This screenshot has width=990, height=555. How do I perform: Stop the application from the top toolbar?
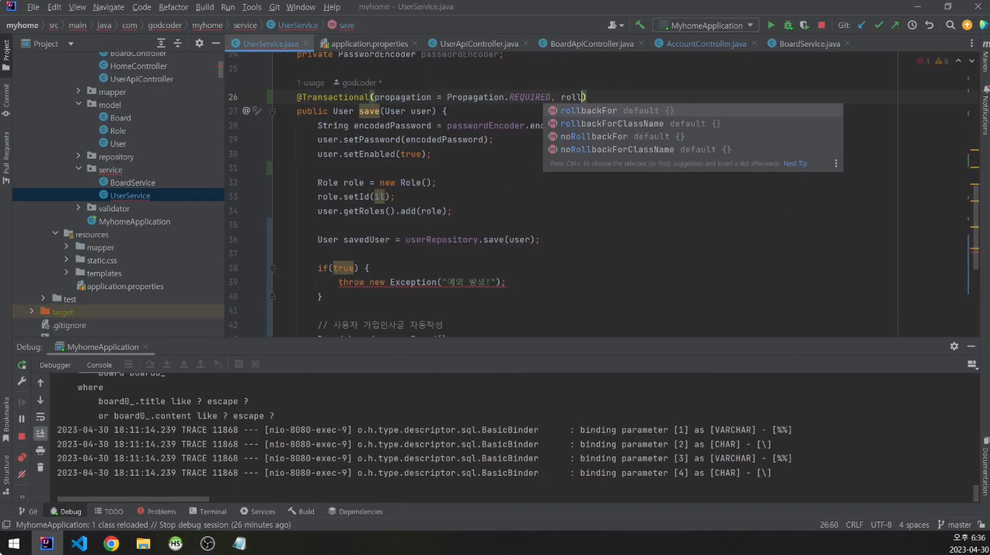(821, 25)
